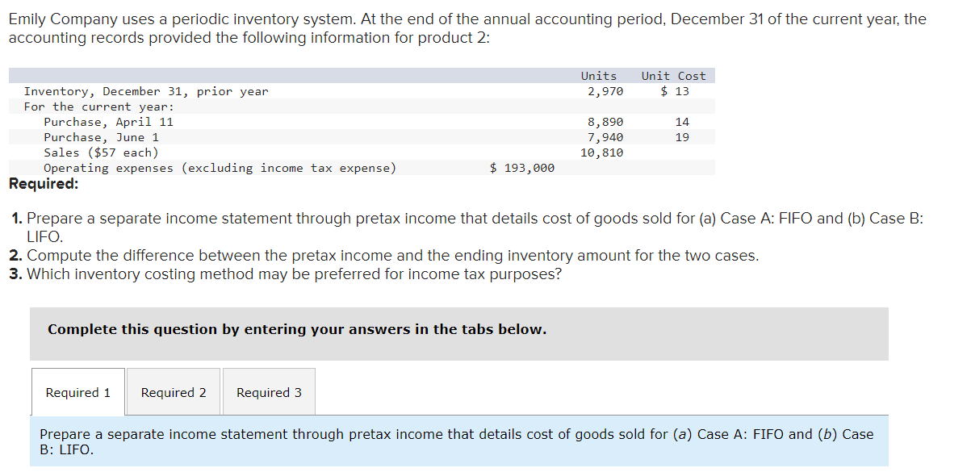Select the 10,810 sales units value
Viewport: 971px width, 472px height.
coord(601,152)
